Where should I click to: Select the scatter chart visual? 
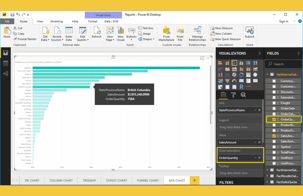[x=227, y=75]
